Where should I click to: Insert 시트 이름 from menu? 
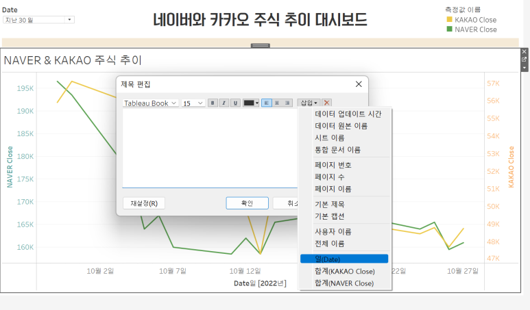[330, 138]
